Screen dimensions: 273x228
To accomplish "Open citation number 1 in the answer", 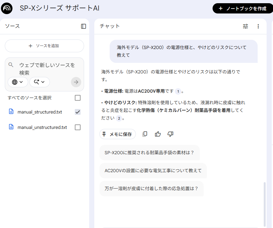I will pyautogui.click(x=178, y=91).
